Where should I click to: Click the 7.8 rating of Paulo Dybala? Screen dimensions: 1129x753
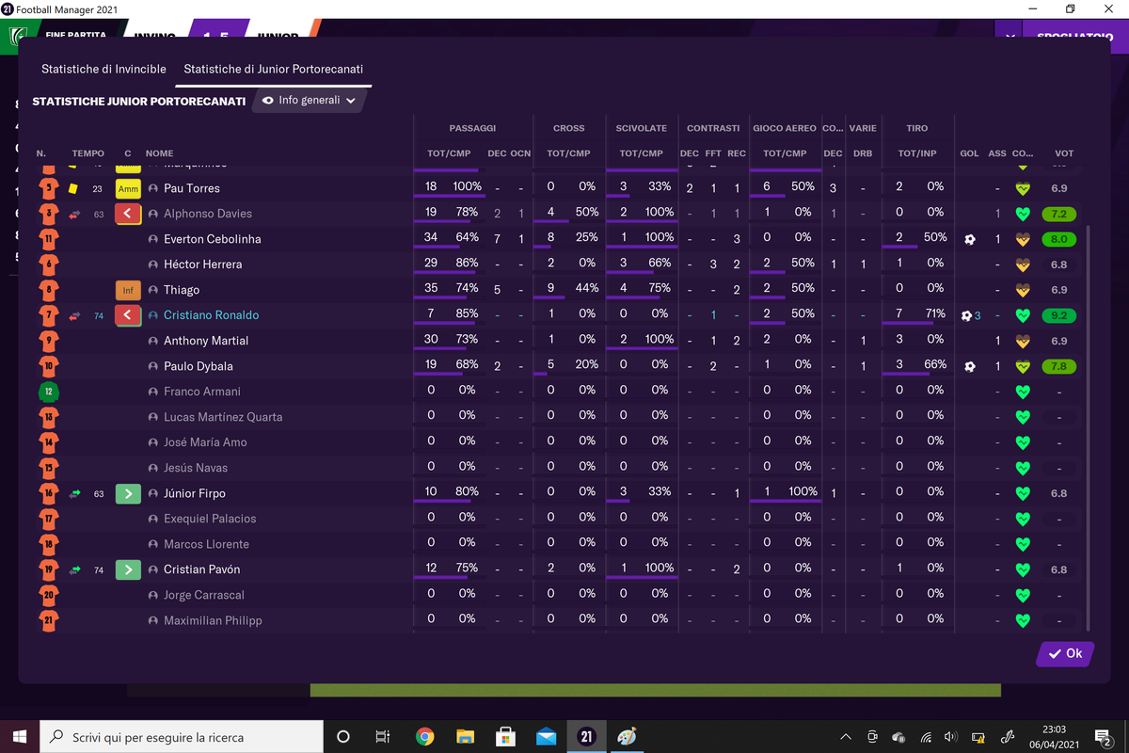[1059, 366]
